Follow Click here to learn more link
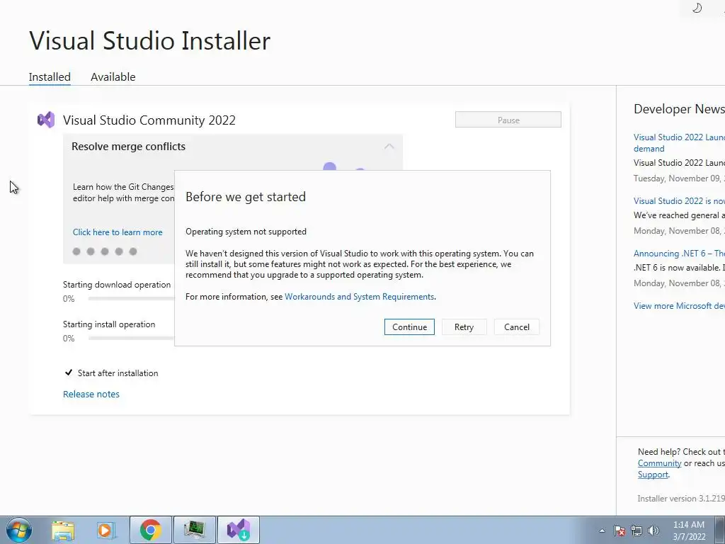 (x=118, y=232)
